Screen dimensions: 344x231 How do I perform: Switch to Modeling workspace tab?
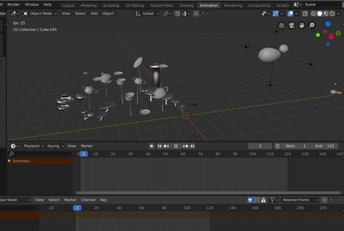pyautogui.click(x=89, y=6)
